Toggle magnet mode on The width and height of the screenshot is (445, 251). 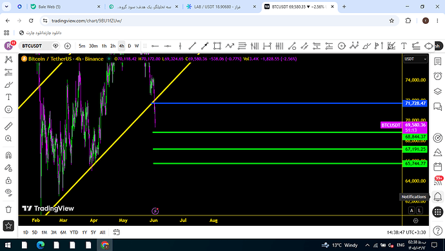coord(8,156)
